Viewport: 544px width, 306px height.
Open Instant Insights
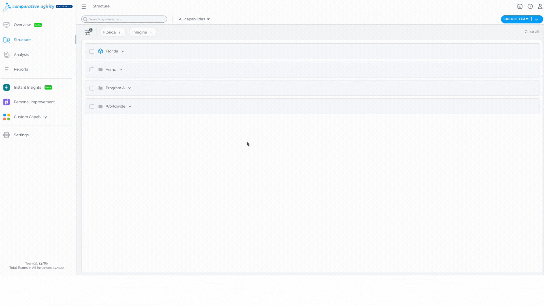[x=27, y=88]
